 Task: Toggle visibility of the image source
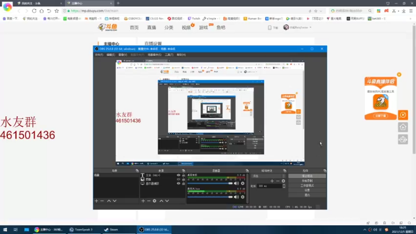pos(178,179)
